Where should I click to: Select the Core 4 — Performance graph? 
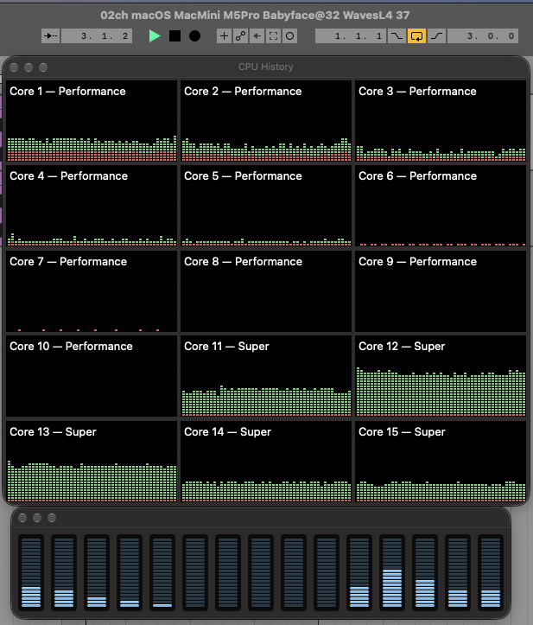click(x=92, y=206)
